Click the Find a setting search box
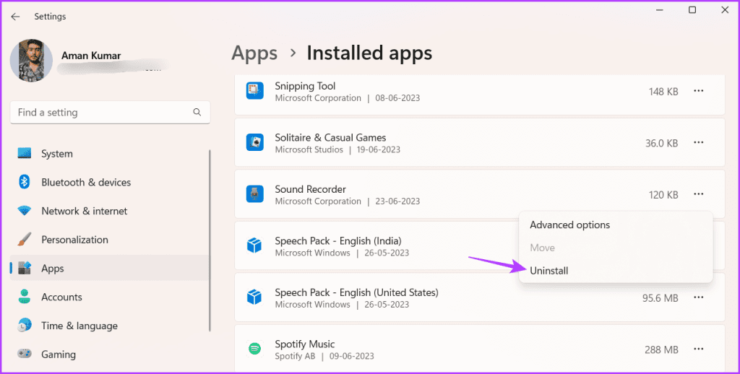This screenshot has height=374, width=740. tap(110, 112)
